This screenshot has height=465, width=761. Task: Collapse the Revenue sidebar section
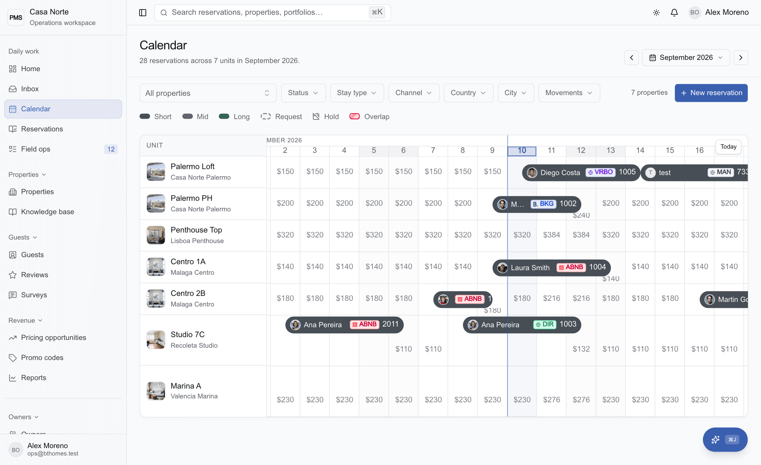(x=25, y=321)
